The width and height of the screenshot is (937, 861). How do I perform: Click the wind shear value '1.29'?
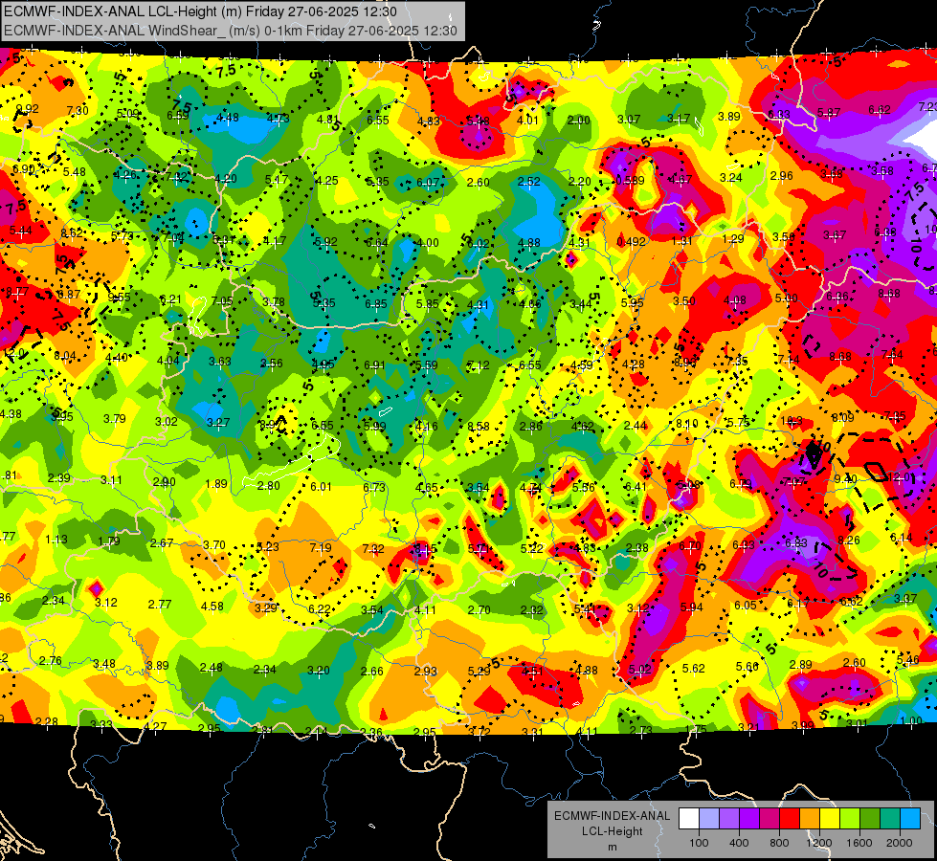click(732, 239)
